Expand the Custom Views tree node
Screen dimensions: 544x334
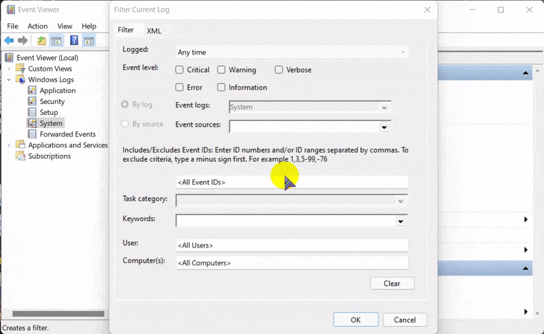tap(9, 69)
